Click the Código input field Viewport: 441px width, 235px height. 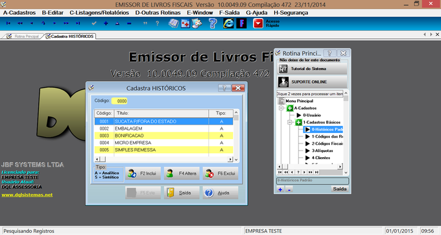point(119,101)
